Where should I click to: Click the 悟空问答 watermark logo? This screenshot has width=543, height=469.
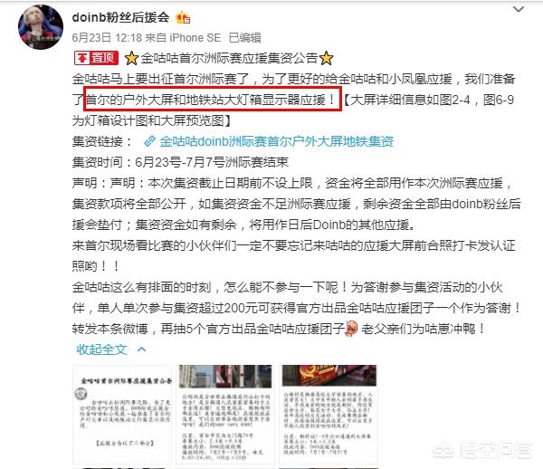pyautogui.click(x=482, y=450)
